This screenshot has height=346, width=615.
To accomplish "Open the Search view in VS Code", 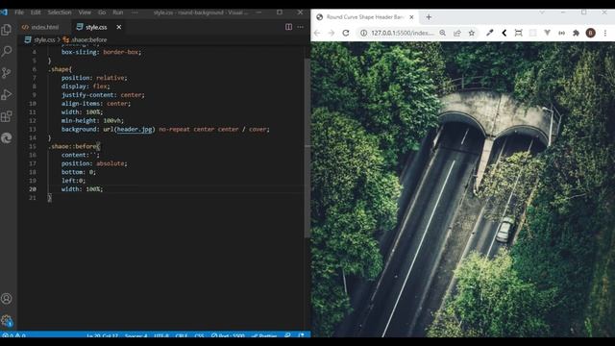I will [7, 51].
